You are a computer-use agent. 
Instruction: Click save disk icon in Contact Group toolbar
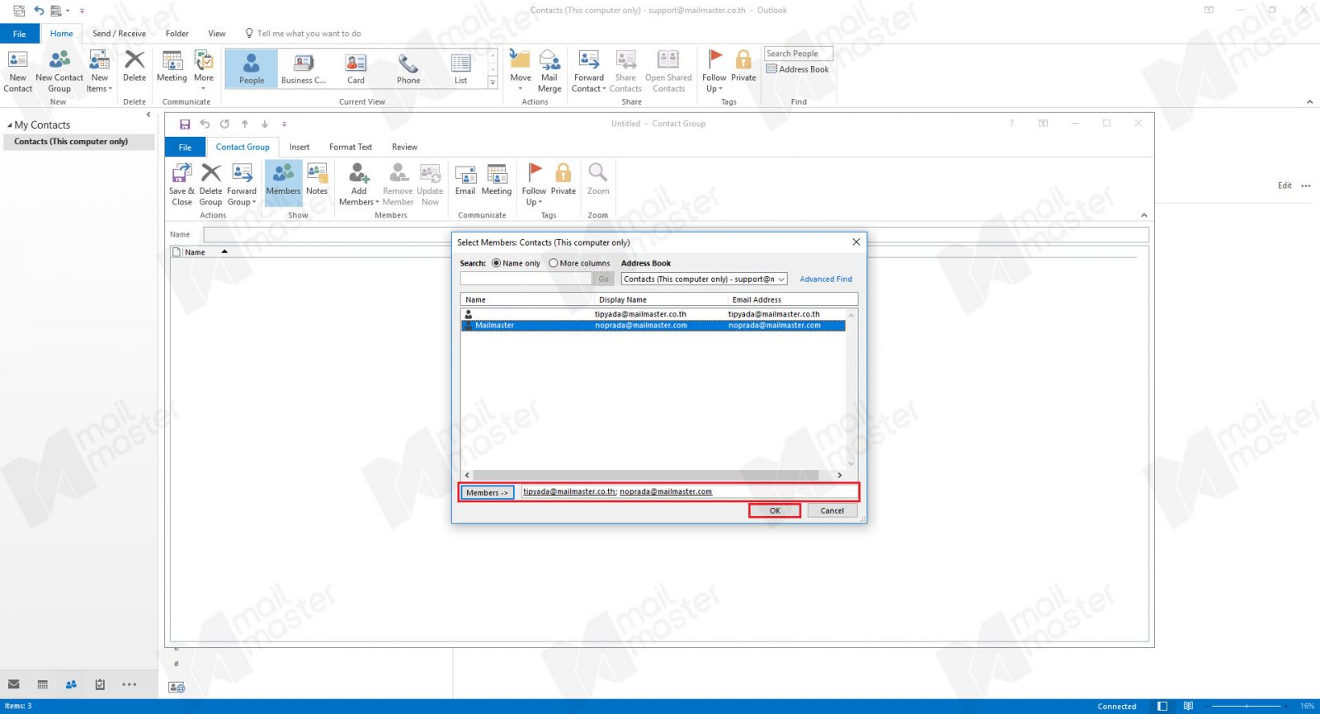pos(185,124)
